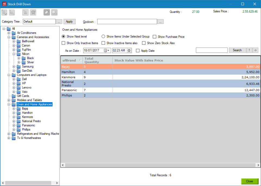This screenshot has height=186, width=261.
Task: Click the Dell folder icon
Action: click(x=19, y=79)
